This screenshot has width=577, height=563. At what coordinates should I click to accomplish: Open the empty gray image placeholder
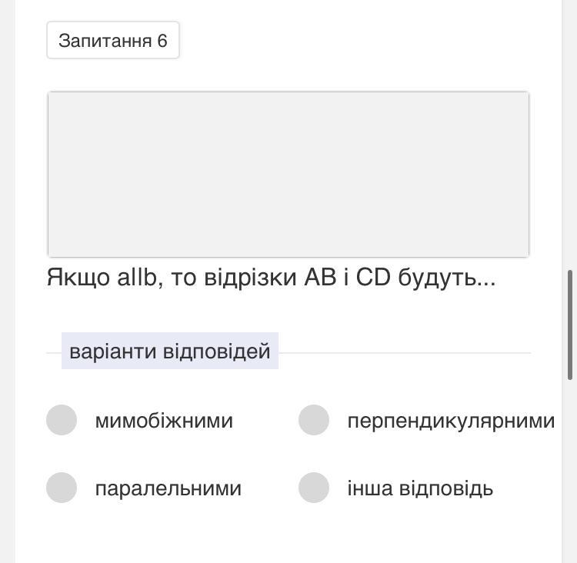(x=288, y=174)
